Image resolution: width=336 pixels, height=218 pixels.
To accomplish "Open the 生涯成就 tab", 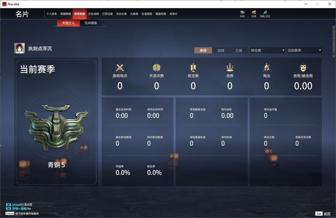I will 147,14.
